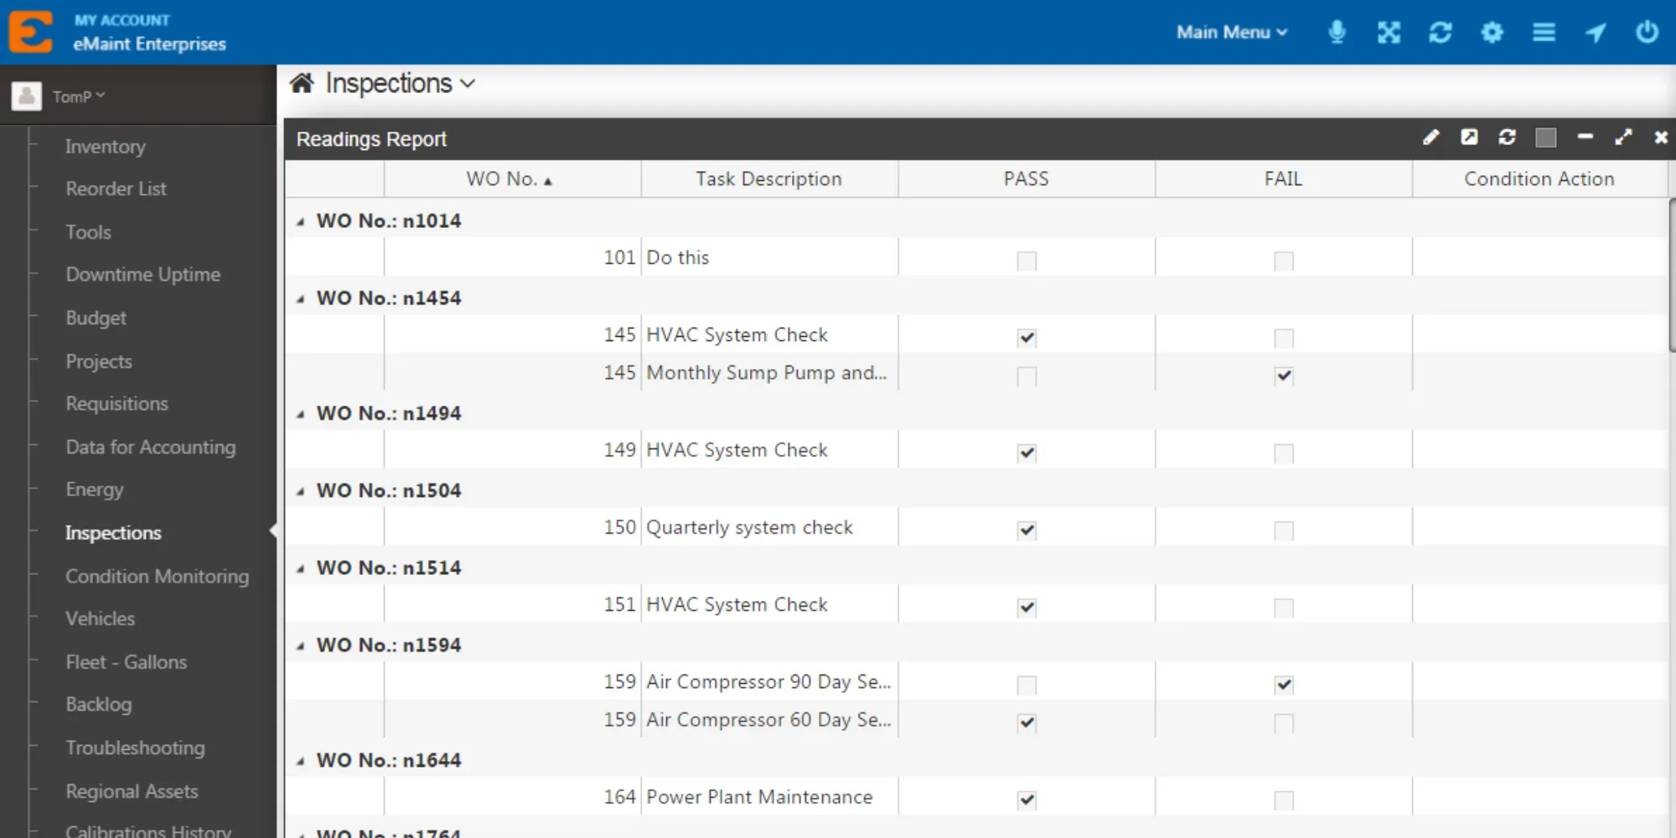This screenshot has height=838, width=1676.
Task: Edit Readings Report with pencil icon
Action: click(x=1431, y=137)
